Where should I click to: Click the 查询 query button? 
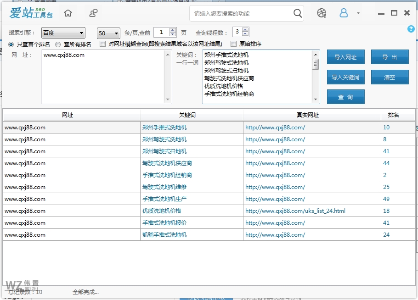pos(345,97)
